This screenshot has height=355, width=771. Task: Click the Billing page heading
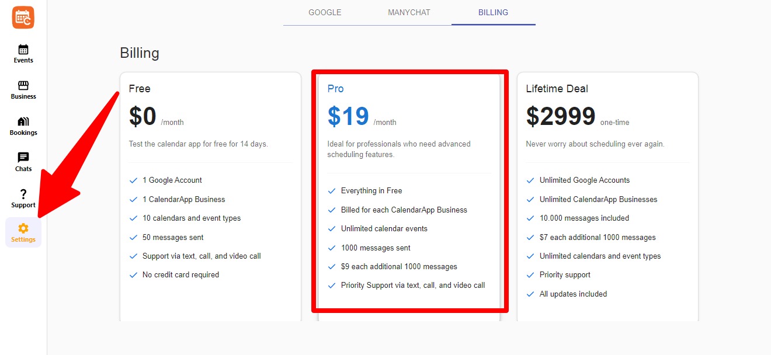tap(139, 53)
